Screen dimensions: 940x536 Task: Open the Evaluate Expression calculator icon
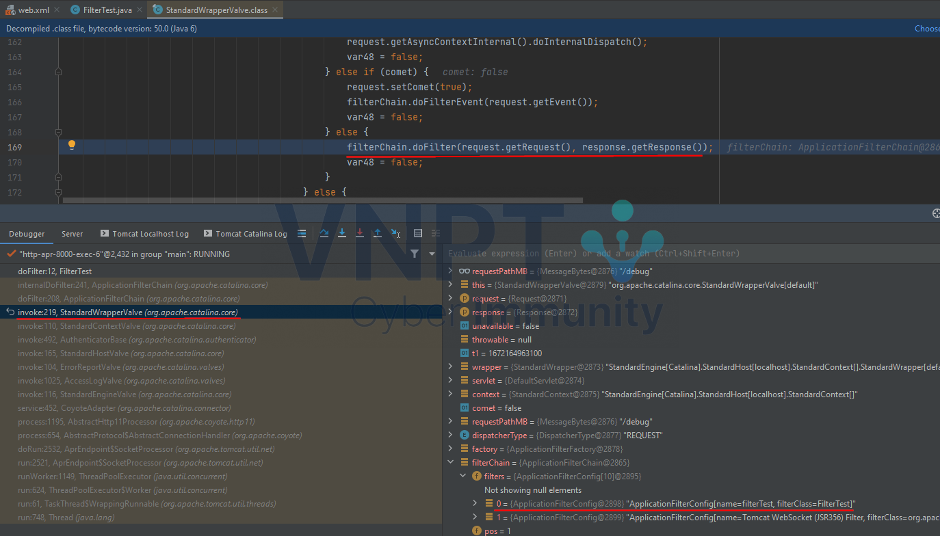tap(418, 233)
